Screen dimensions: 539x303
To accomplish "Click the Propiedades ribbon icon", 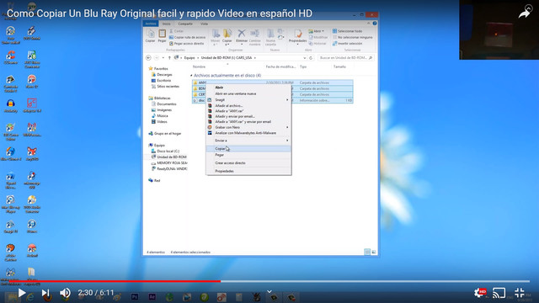I will point(297,36).
